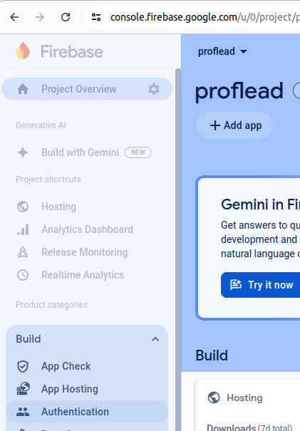This screenshot has width=300, height=431.
Task: Click the browser forward arrow
Action: pos(40,17)
